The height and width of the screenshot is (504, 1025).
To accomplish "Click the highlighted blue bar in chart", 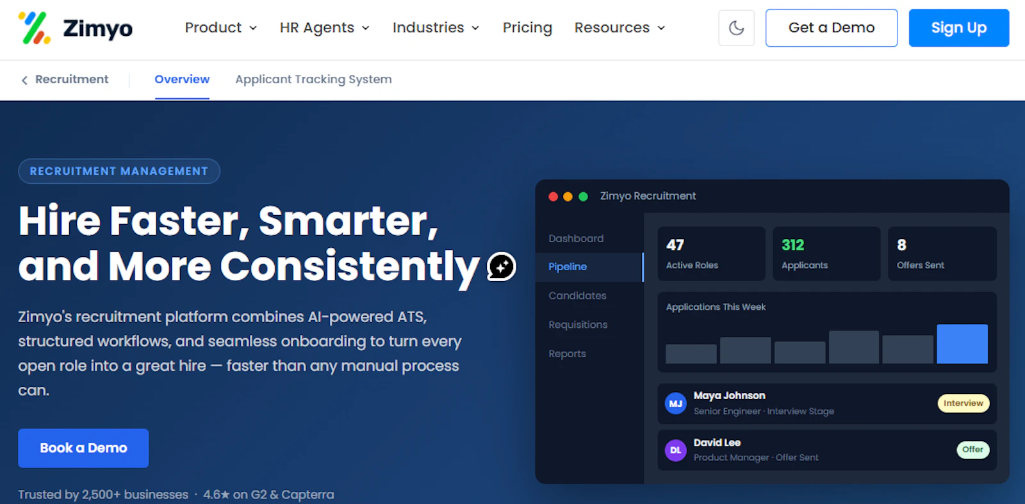I will coord(962,344).
